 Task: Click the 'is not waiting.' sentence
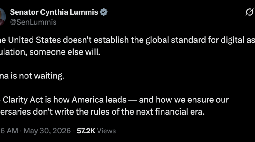[x=38, y=76]
